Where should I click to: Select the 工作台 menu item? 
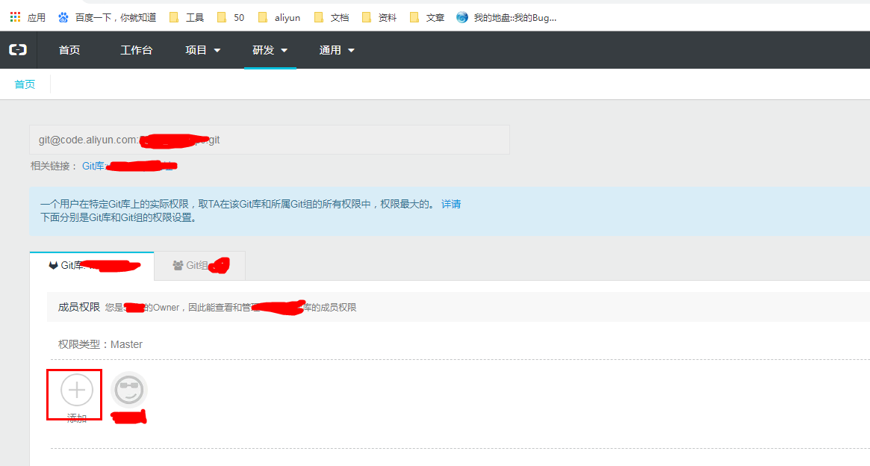pyautogui.click(x=136, y=50)
